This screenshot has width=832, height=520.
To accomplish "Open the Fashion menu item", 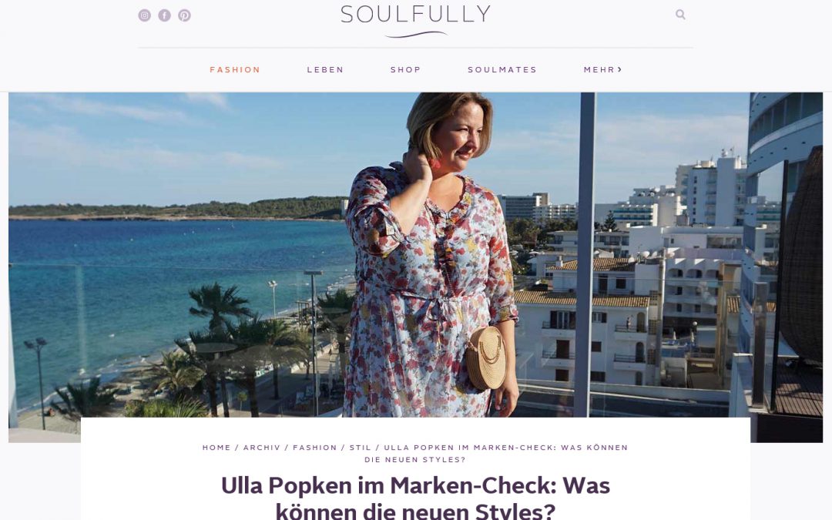I will 235,69.
